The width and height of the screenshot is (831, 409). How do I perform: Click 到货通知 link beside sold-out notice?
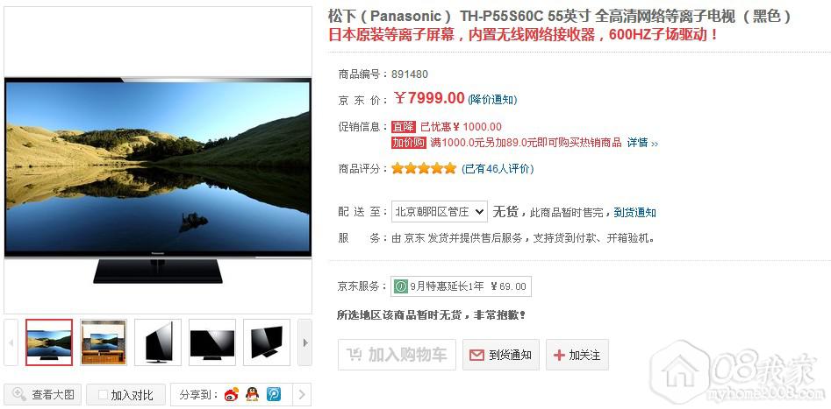coord(635,212)
